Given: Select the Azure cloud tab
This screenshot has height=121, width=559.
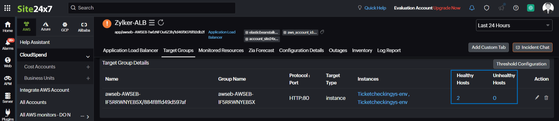Looking at the screenshot, I should 46,26.
